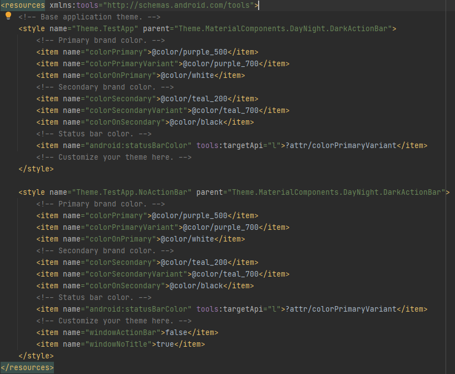Click parent value on the "Theme.TestApp" style line

point(283,29)
